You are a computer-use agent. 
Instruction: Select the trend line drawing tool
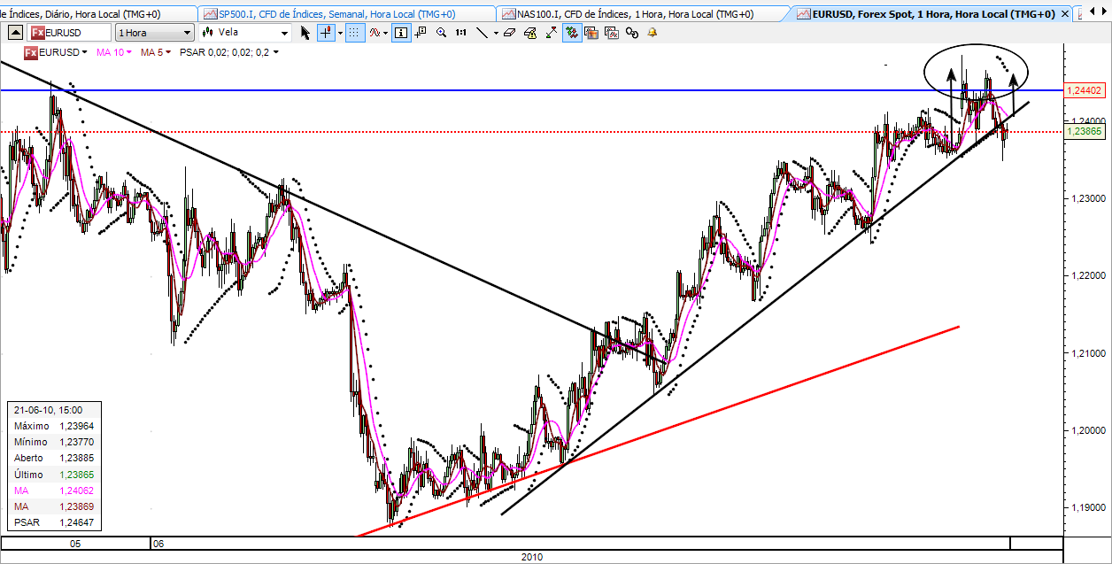click(x=482, y=32)
